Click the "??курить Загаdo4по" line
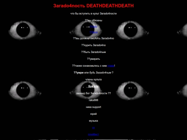This screenshot has width=187, height=140. (x=93, y=45)
